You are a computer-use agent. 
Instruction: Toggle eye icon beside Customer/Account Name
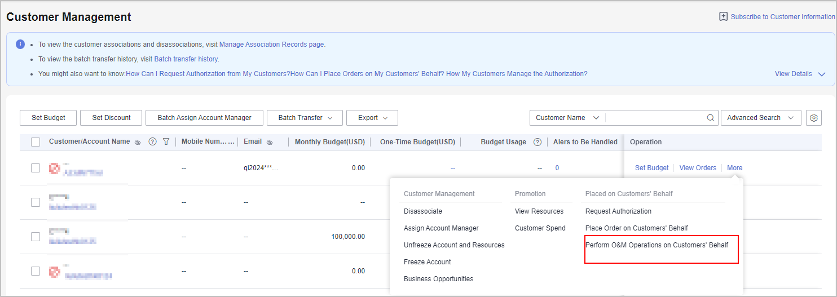click(x=138, y=143)
